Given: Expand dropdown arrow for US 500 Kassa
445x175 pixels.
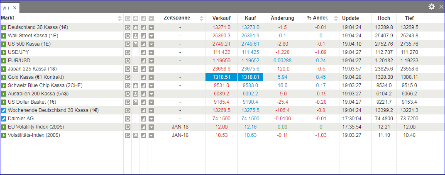Looking at the screenshot, I should [151, 44].
